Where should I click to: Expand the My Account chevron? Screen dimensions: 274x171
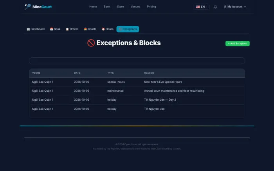245,7
